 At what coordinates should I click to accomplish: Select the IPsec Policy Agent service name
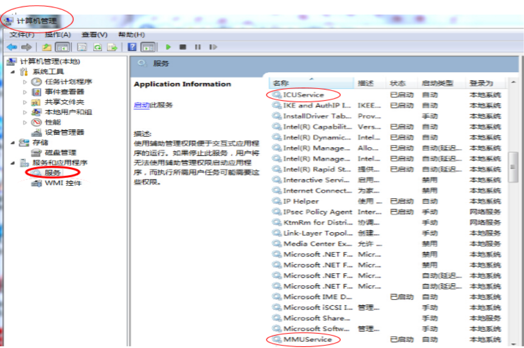[x=318, y=212]
